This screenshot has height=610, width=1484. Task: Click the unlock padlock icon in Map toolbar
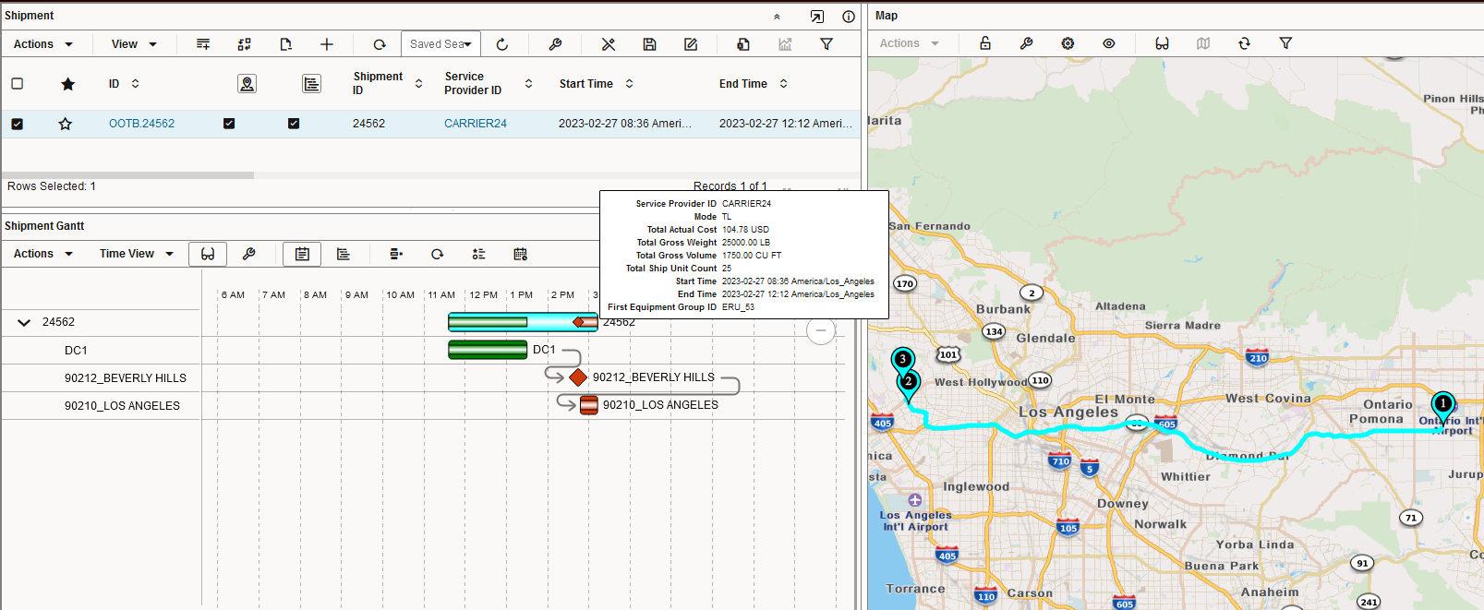(x=985, y=43)
